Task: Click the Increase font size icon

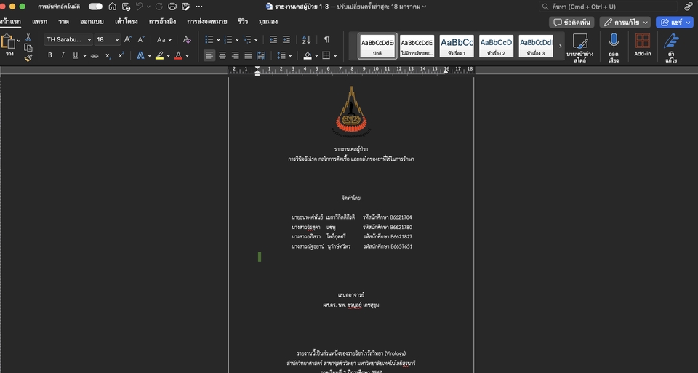Action: pos(128,39)
